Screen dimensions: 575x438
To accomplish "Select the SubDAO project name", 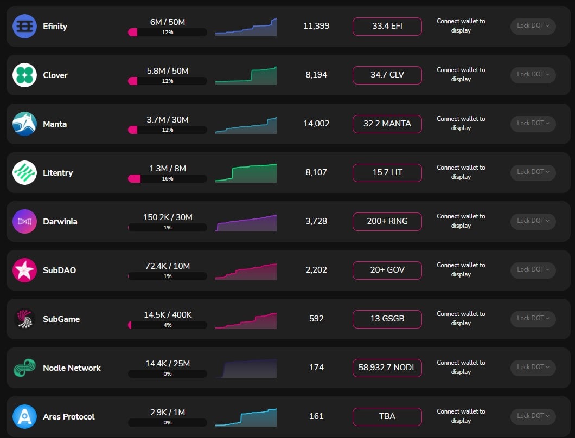I will 60,270.
